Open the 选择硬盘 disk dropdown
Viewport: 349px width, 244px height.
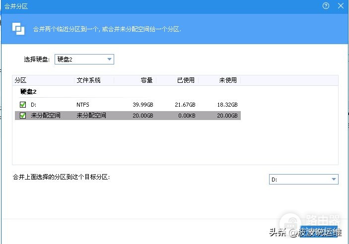[x=84, y=59]
